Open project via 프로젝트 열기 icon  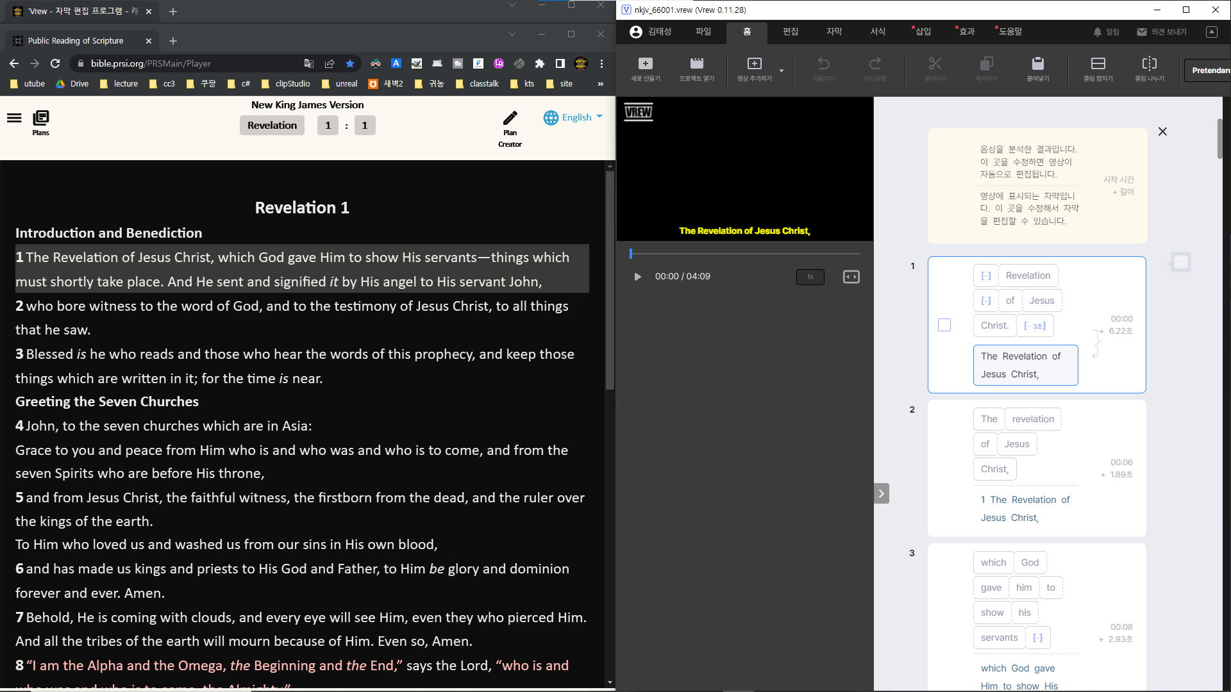[x=696, y=64]
